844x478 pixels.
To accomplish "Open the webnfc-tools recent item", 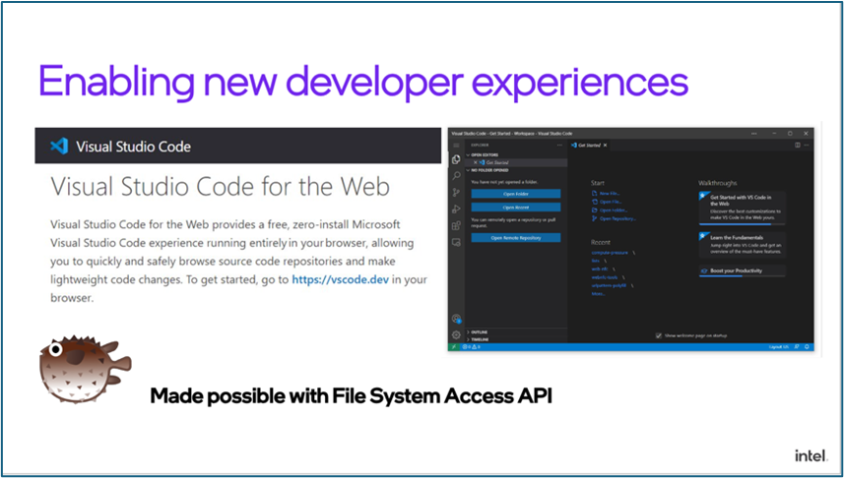I will click(x=605, y=277).
